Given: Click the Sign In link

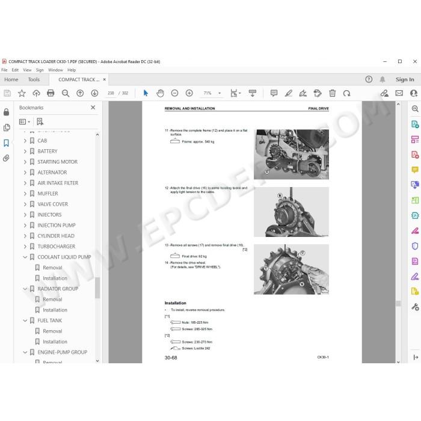Looking at the screenshot, I should click(x=405, y=79).
